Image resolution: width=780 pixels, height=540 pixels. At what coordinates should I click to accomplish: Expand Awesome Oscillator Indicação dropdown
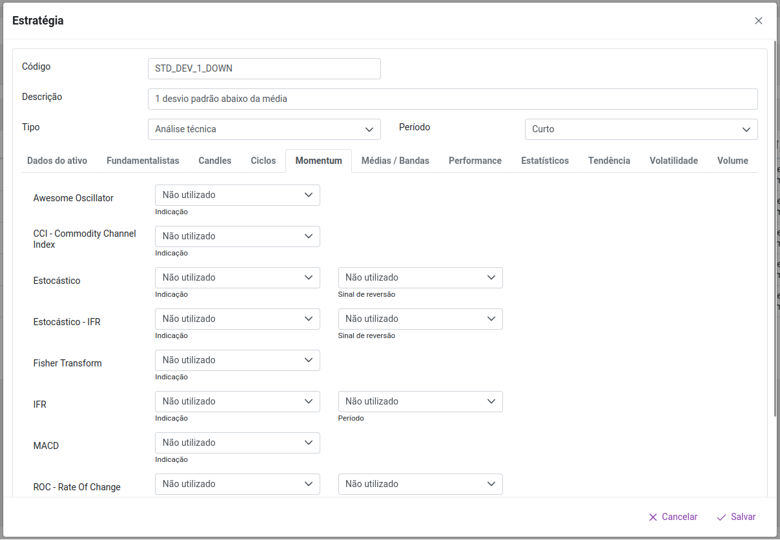pos(237,195)
